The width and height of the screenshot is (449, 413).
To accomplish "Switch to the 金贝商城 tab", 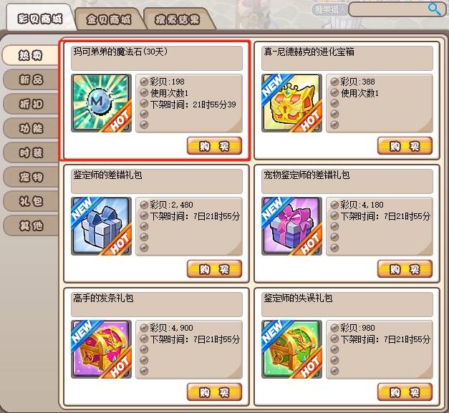I will (109, 19).
